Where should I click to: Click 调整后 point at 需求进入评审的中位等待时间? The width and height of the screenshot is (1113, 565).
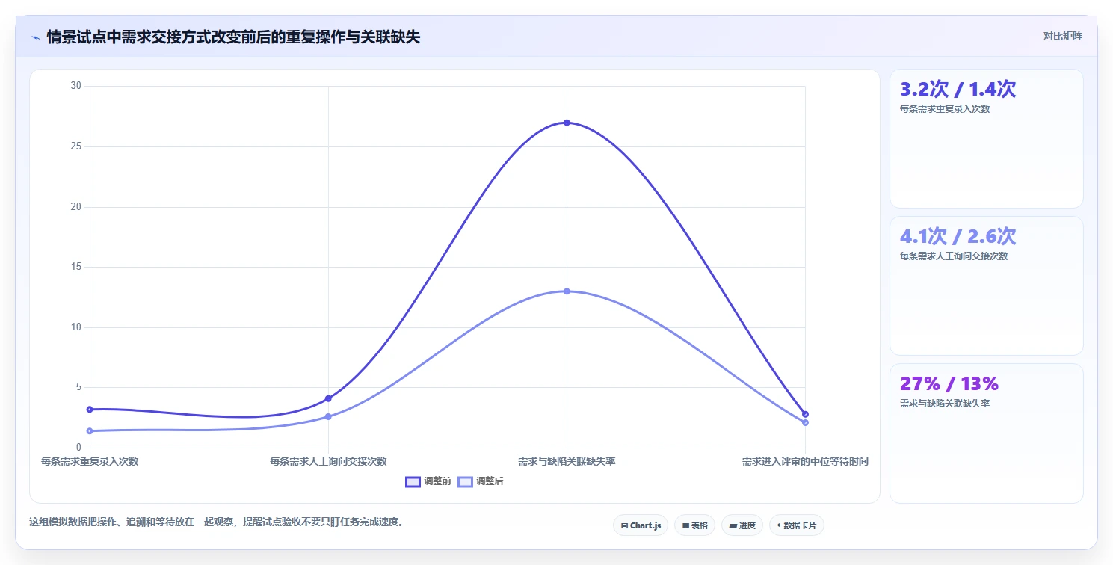point(805,422)
